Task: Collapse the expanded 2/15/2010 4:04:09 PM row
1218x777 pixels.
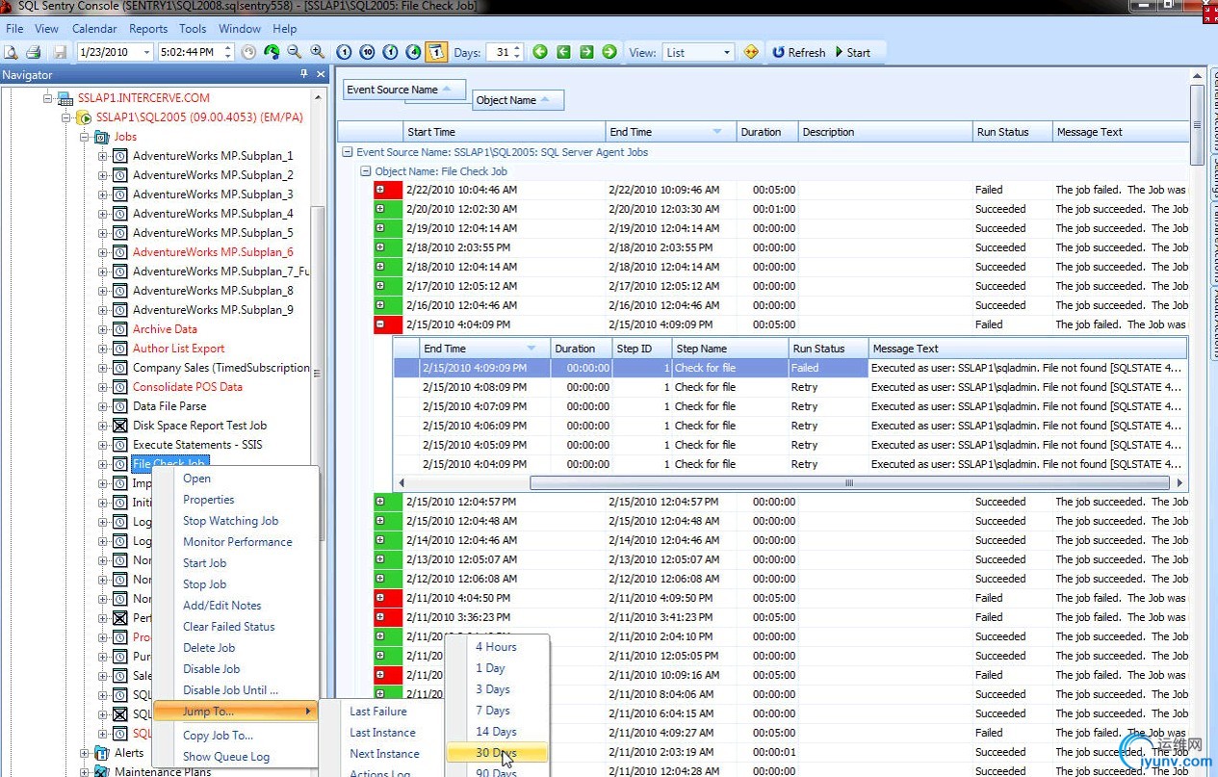Action: (380, 324)
